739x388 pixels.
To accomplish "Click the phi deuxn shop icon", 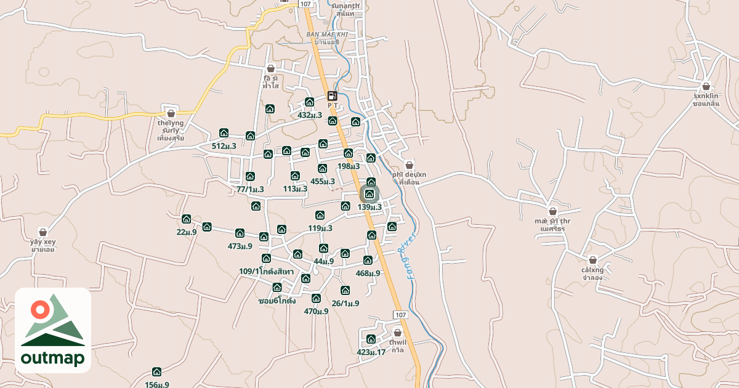I will 409,165.
